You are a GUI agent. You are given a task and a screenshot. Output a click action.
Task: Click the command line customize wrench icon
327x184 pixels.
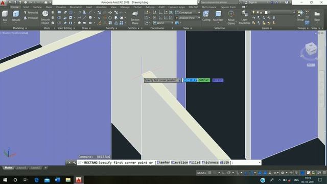tap(74, 163)
